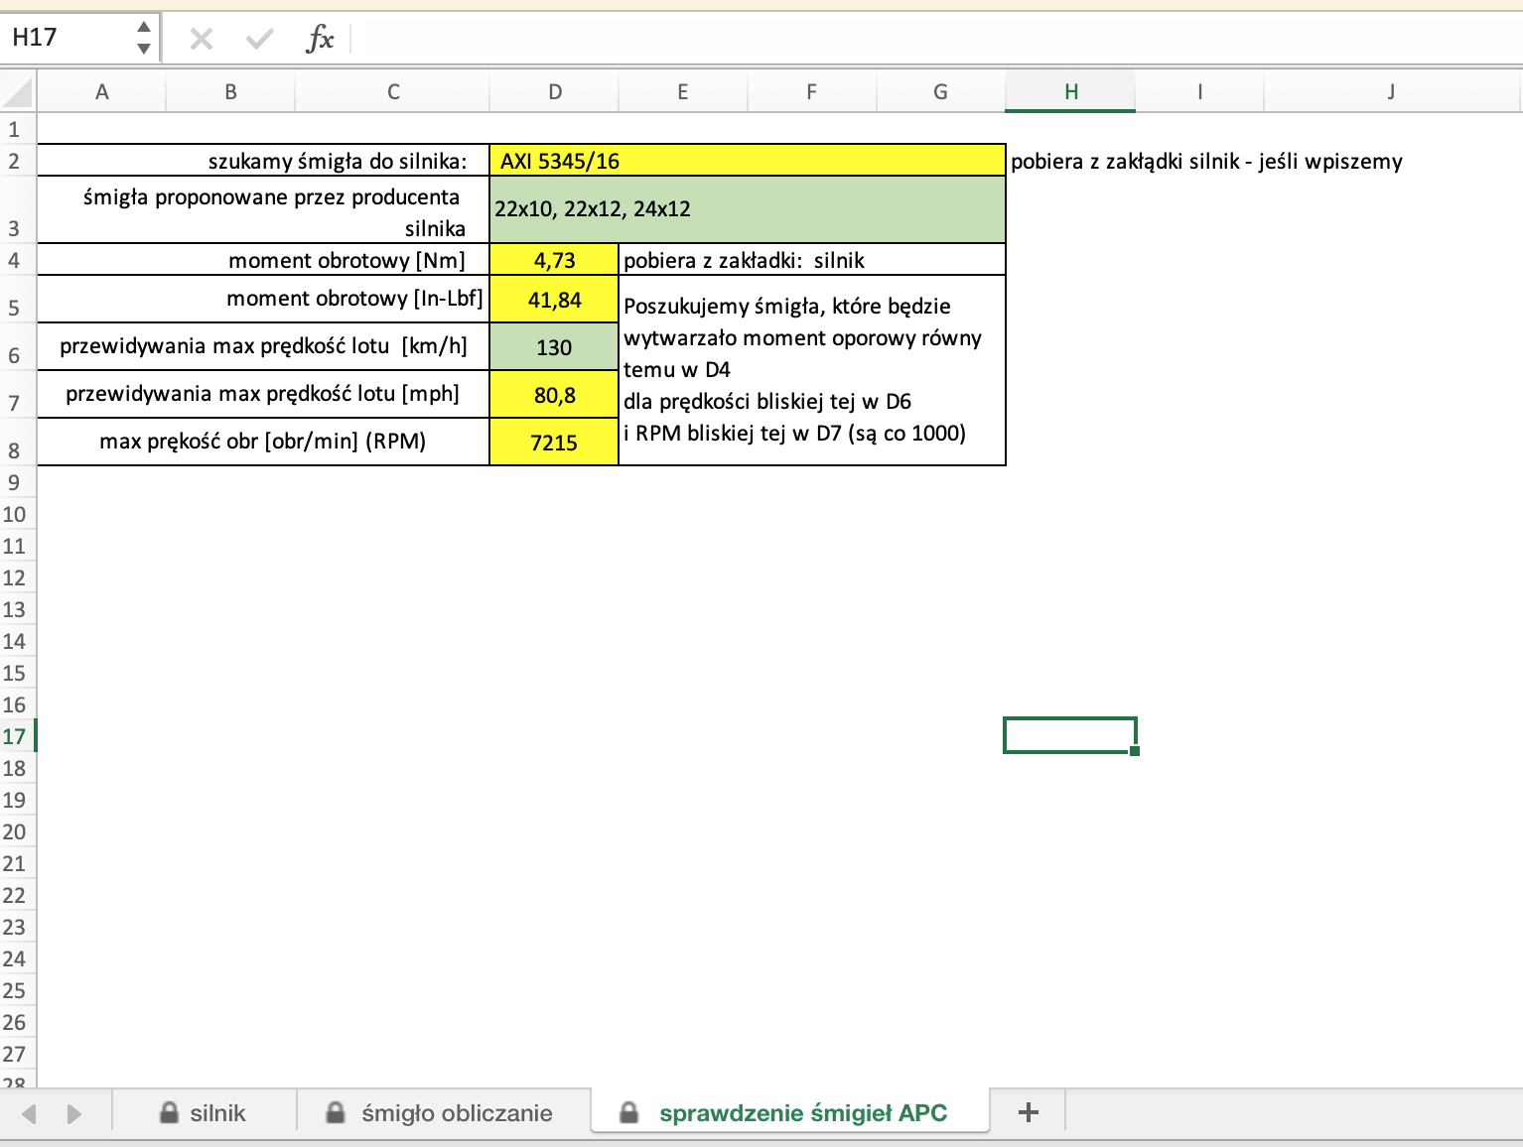1523x1147 pixels.
Task: Open the śmigło obliczanie sheet tab
Action: pos(457,1112)
